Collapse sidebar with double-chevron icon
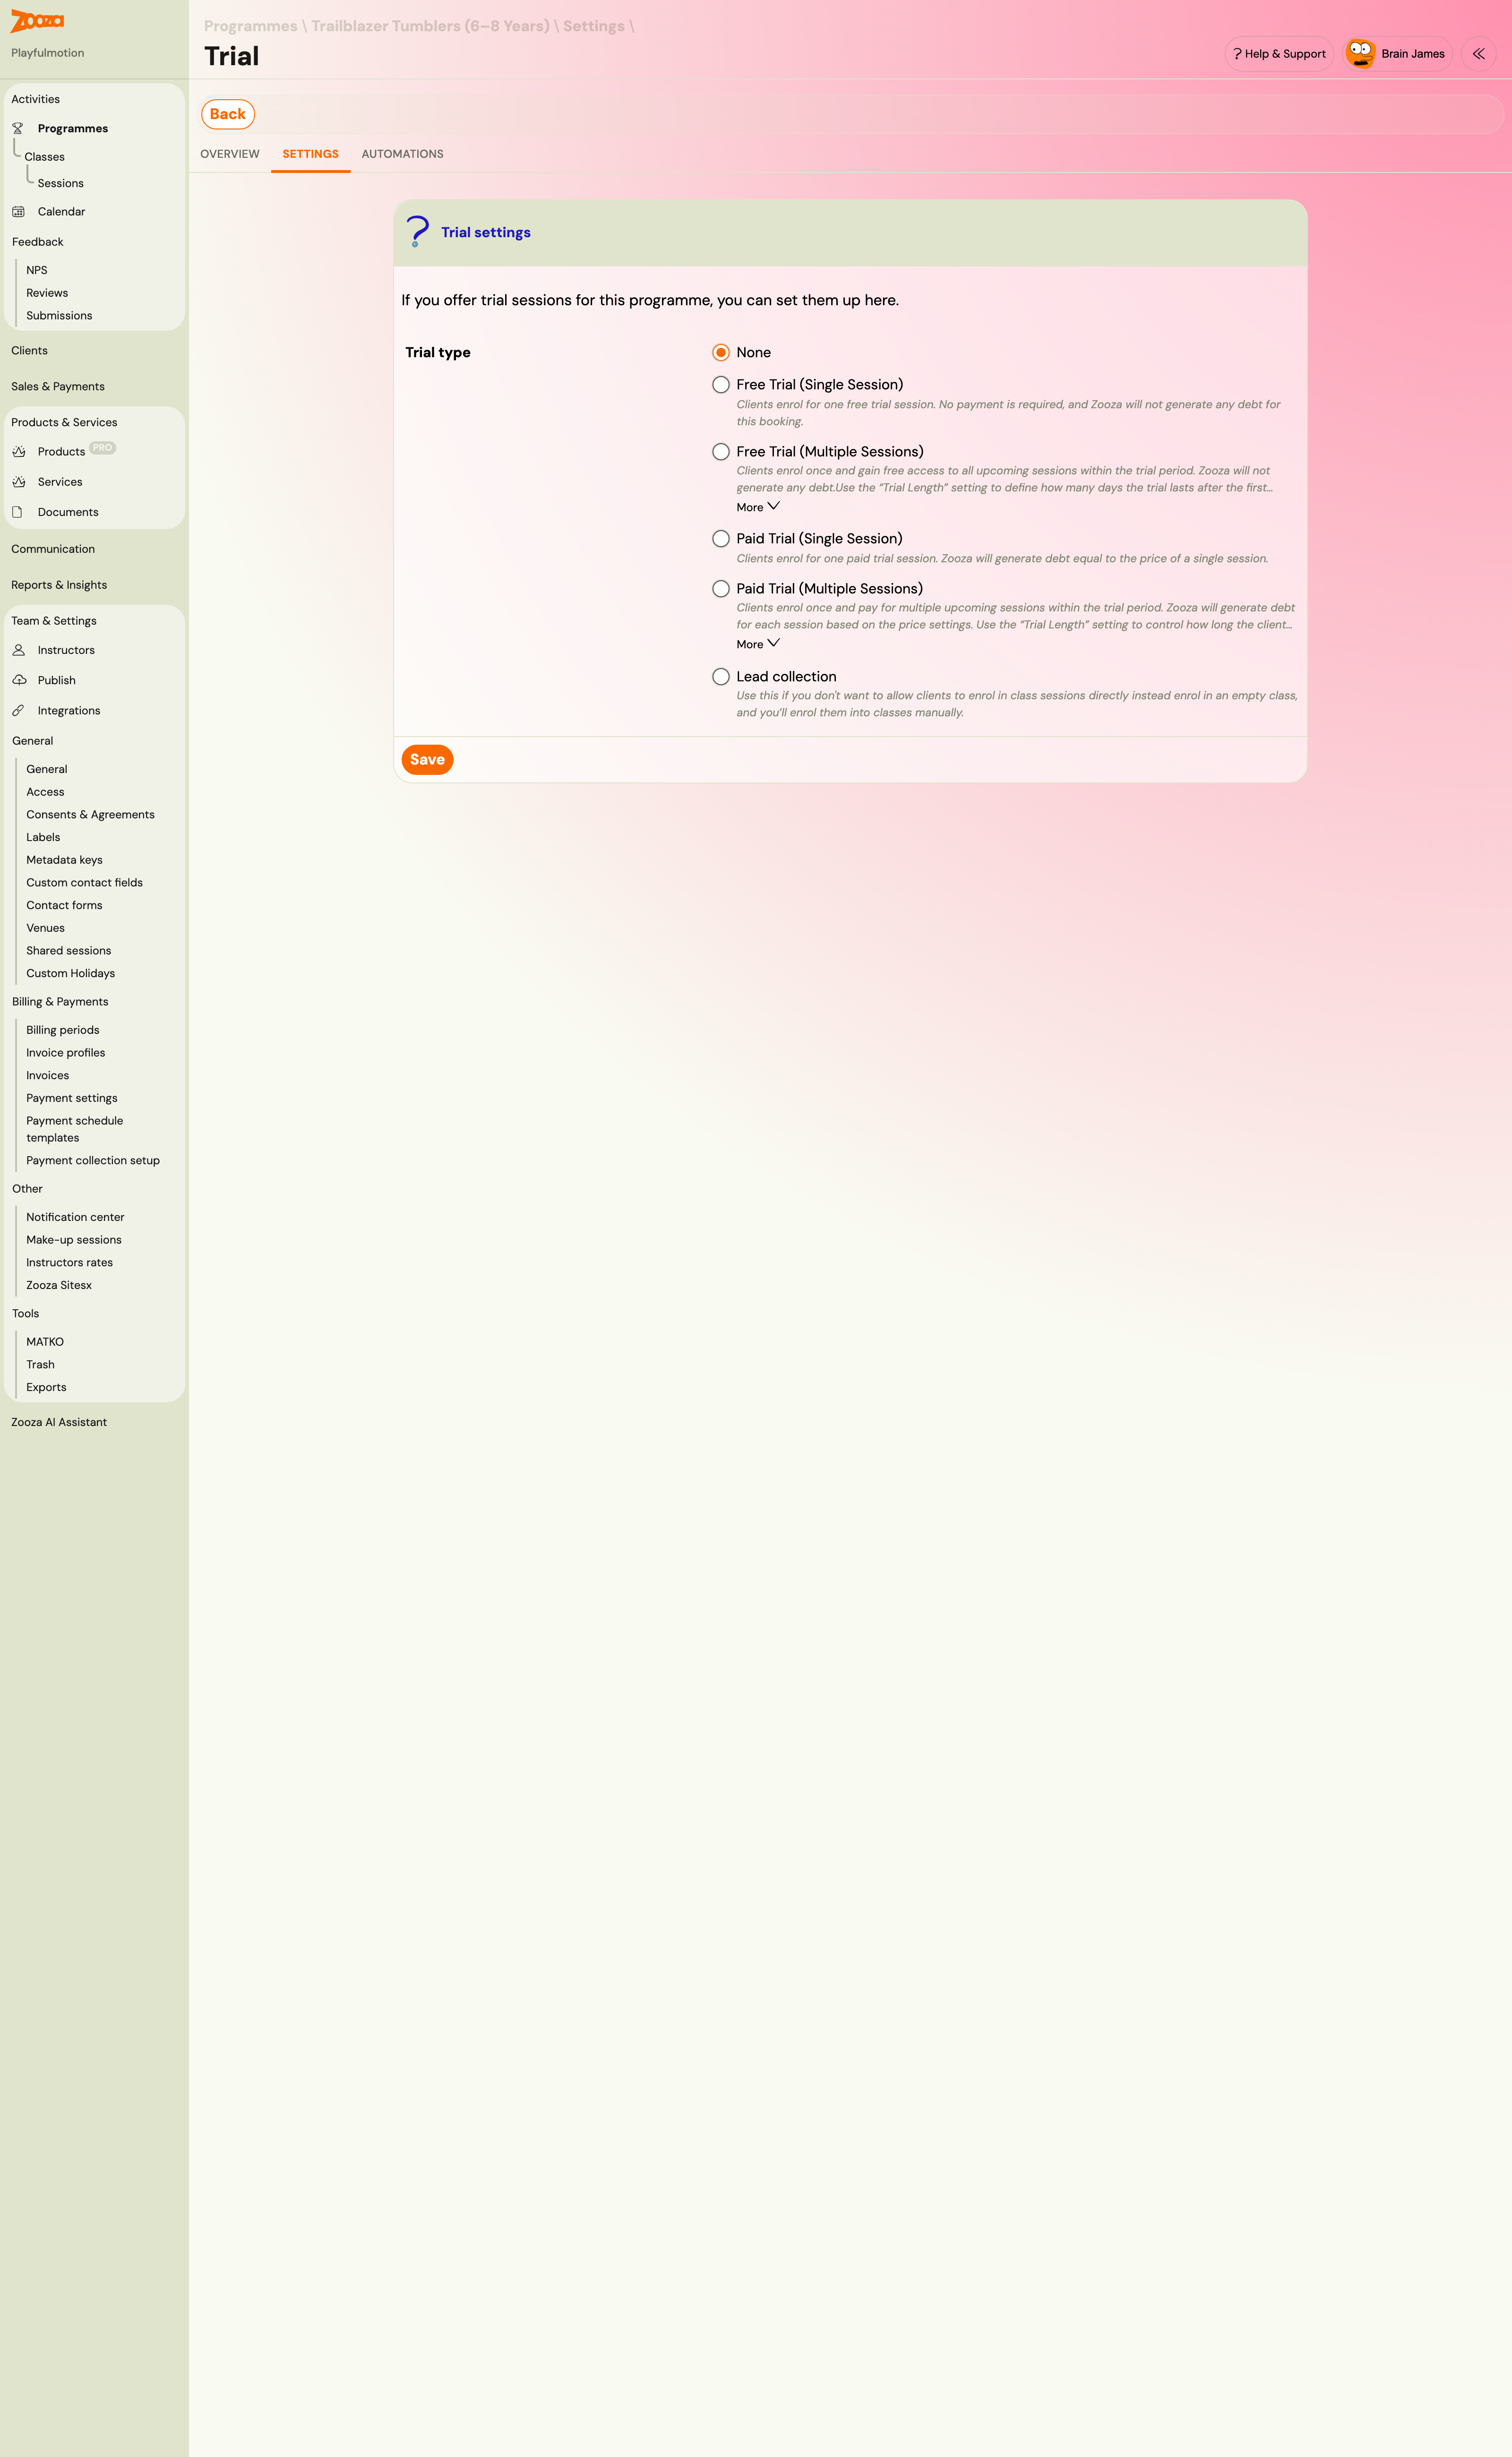Image resolution: width=1512 pixels, height=2457 pixels. (x=1478, y=54)
